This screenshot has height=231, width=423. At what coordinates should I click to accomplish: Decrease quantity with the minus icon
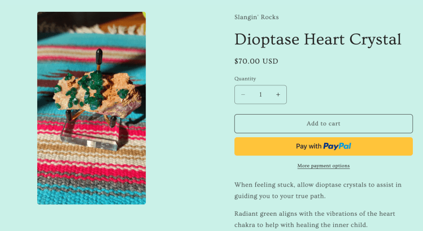click(243, 95)
